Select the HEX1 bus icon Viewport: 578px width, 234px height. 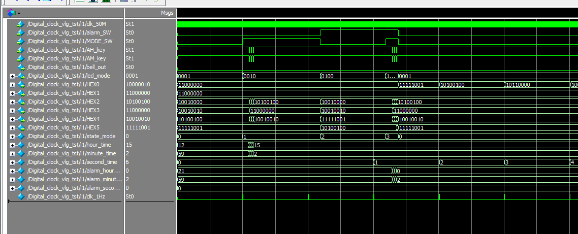click(x=21, y=93)
